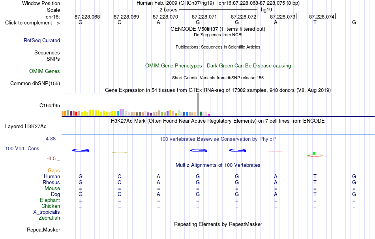
Task: Click 'Multiz Alignments of 100 Vertebrates' title
Action: point(218,165)
